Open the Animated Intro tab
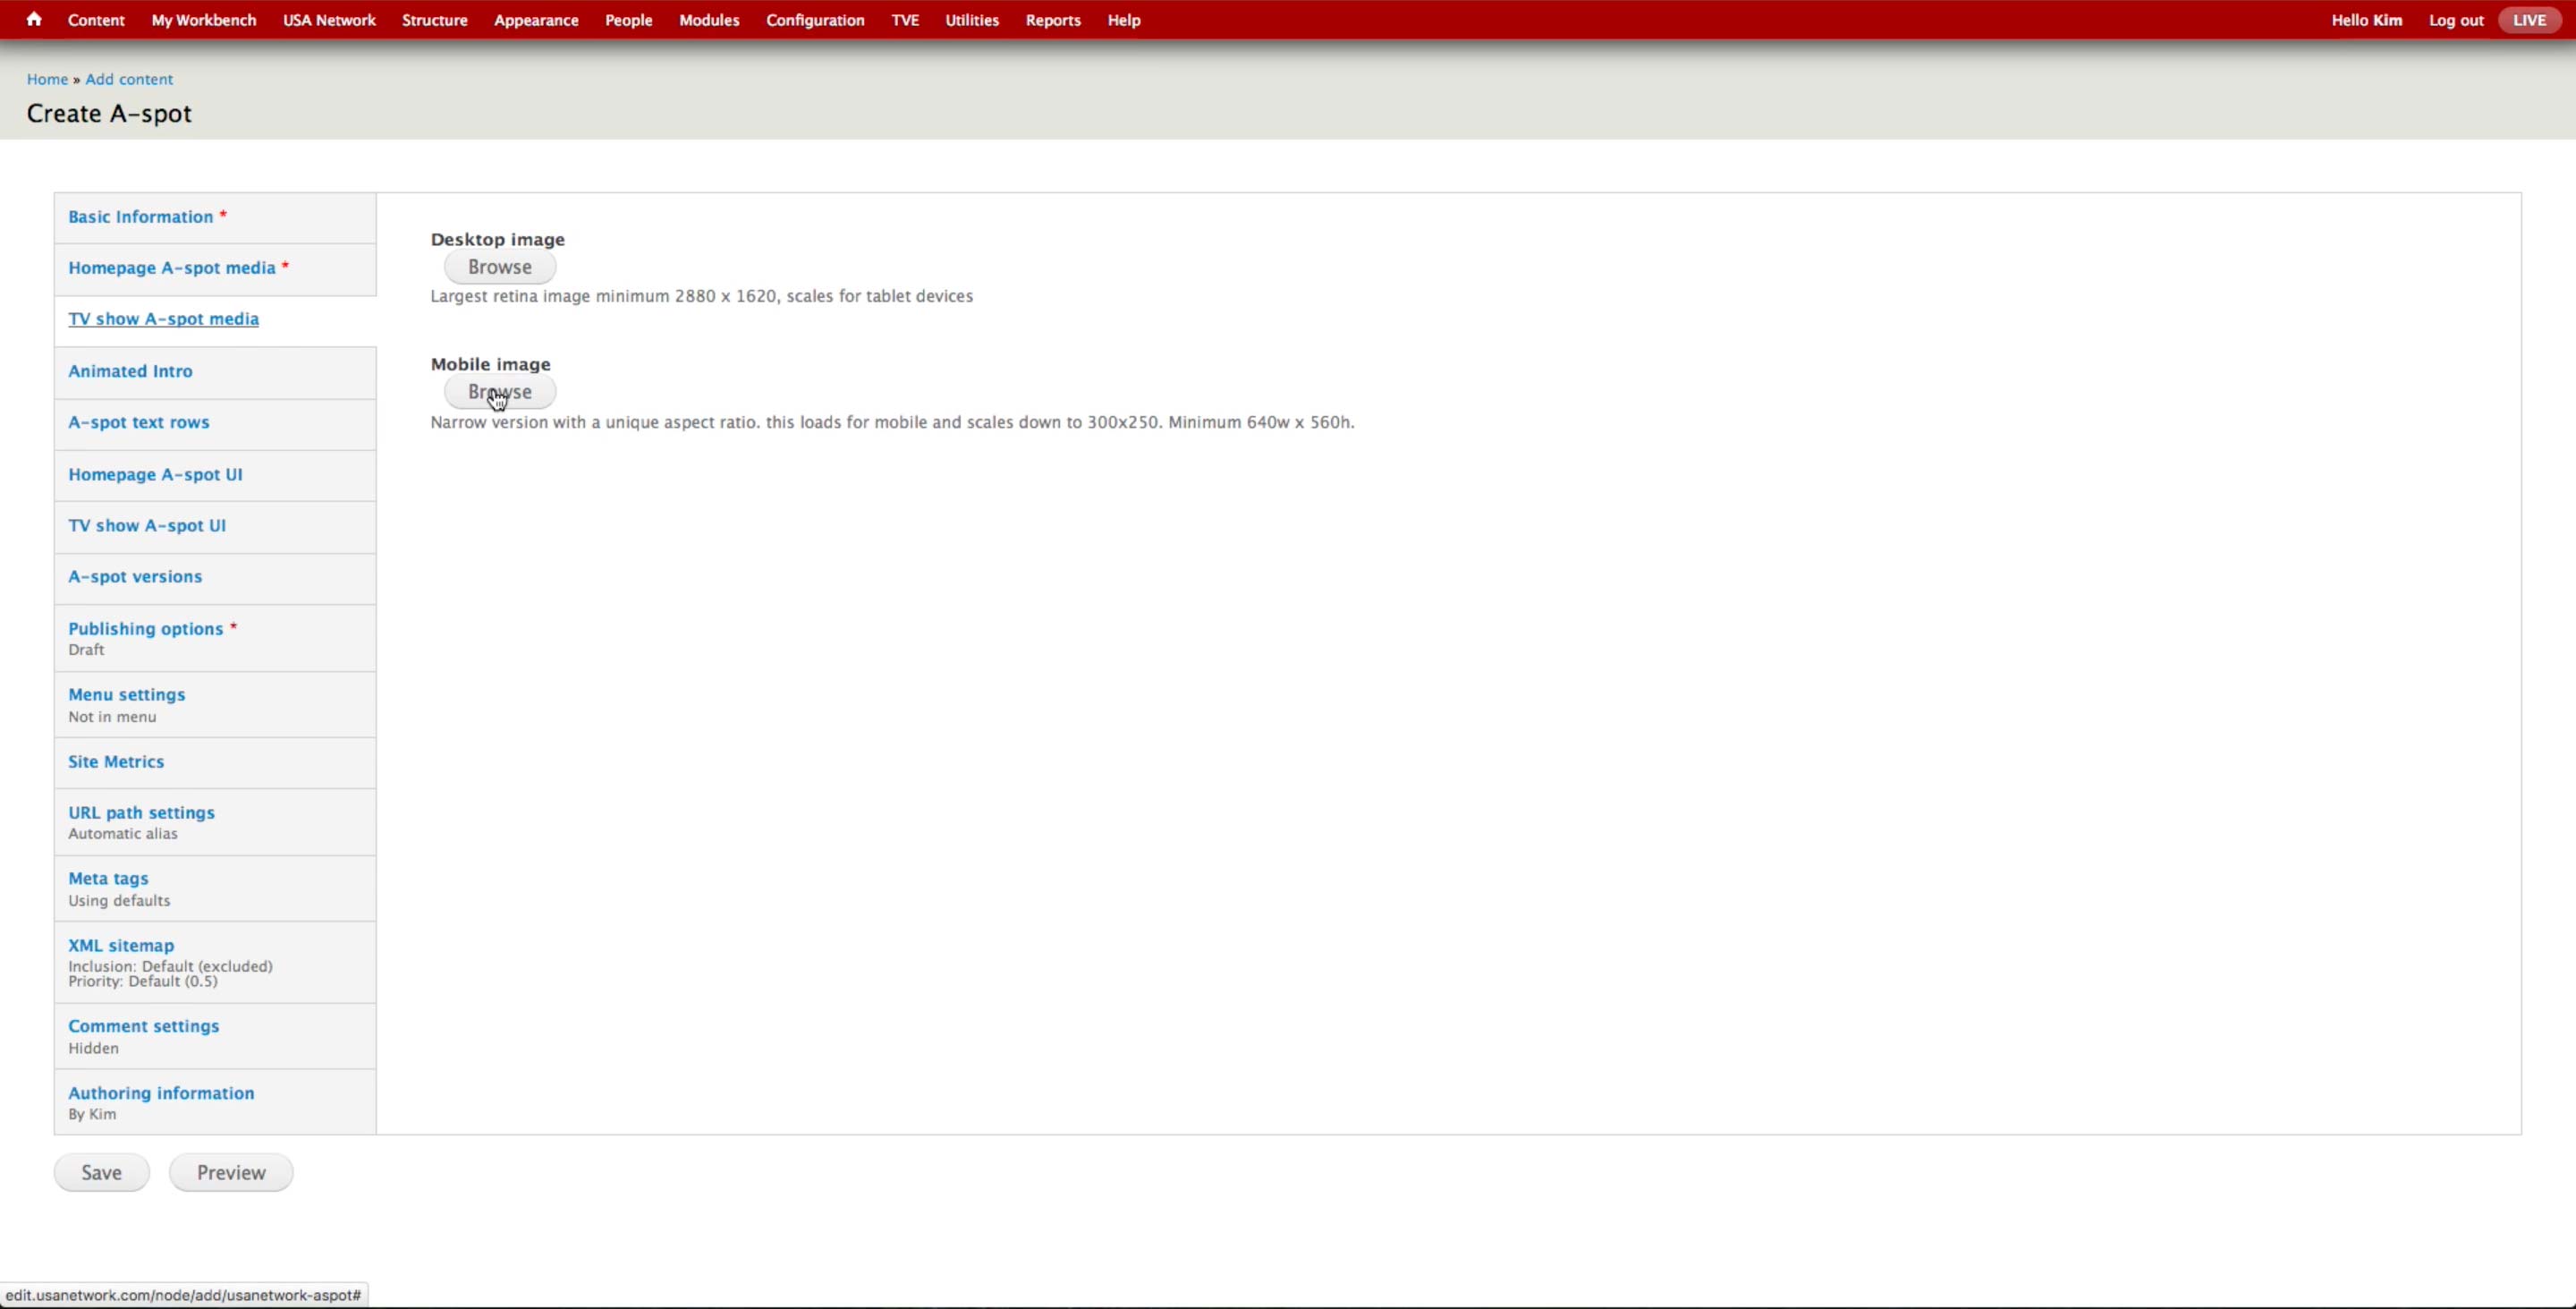The image size is (2576, 1309). (x=130, y=371)
